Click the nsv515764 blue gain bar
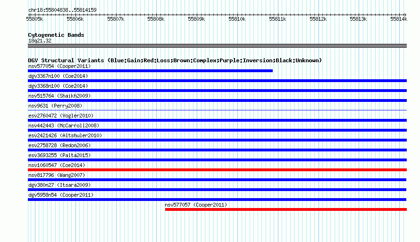Viewport: 420px width, 242px height. click(x=217, y=100)
